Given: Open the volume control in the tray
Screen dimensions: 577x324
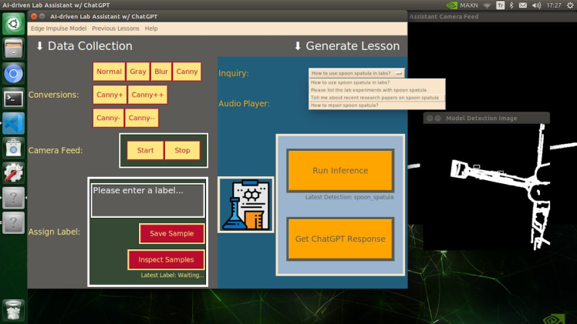Looking at the screenshot, I should point(537,5).
